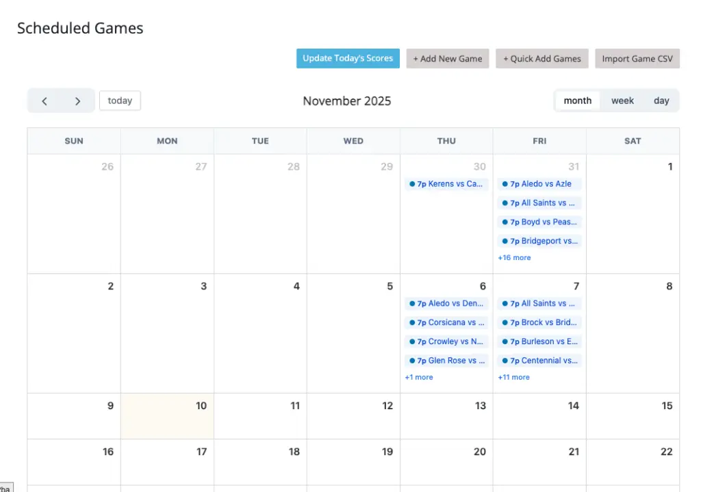The height and width of the screenshot is (492, 701).
Task: View the Aledo vs Den... game on November 6
Action: (x=446, y=303)
